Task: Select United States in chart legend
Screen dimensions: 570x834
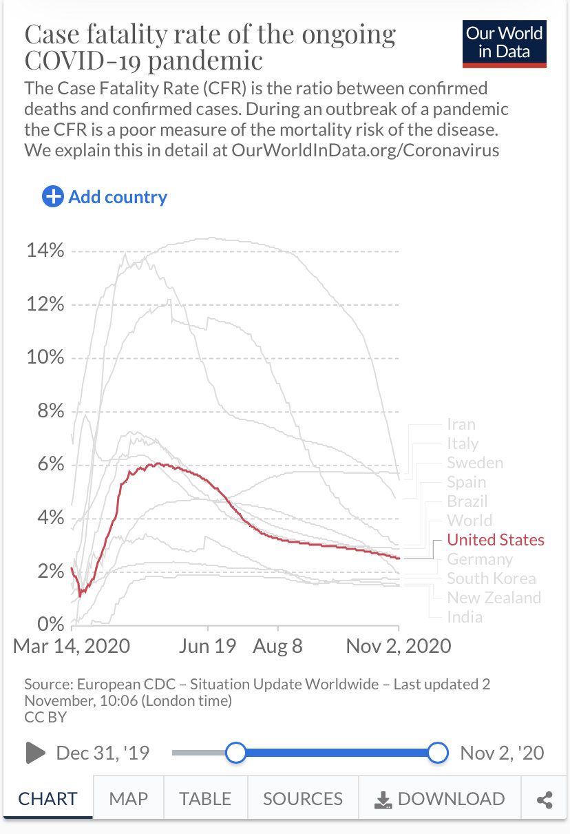Action: [x=496, y=540]
